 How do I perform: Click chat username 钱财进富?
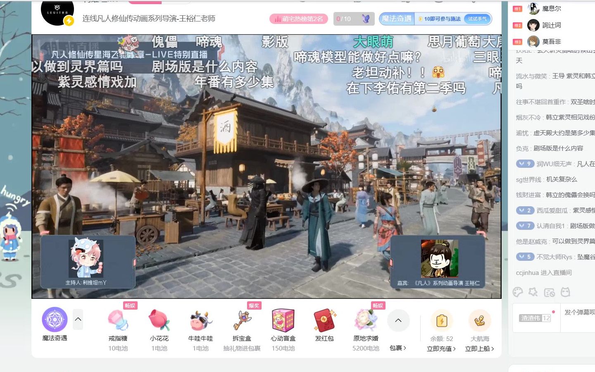(x=528, y=195)
